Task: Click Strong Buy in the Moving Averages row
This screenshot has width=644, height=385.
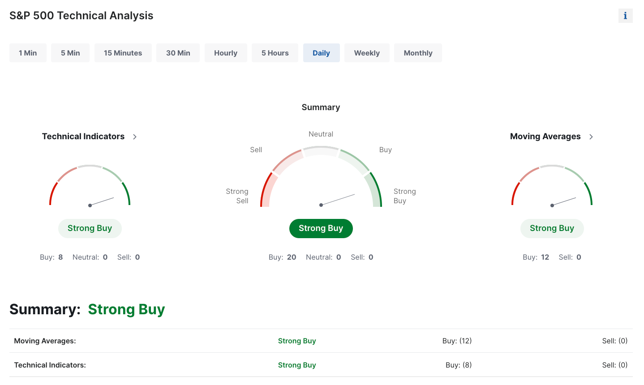Action: (297, 341)
